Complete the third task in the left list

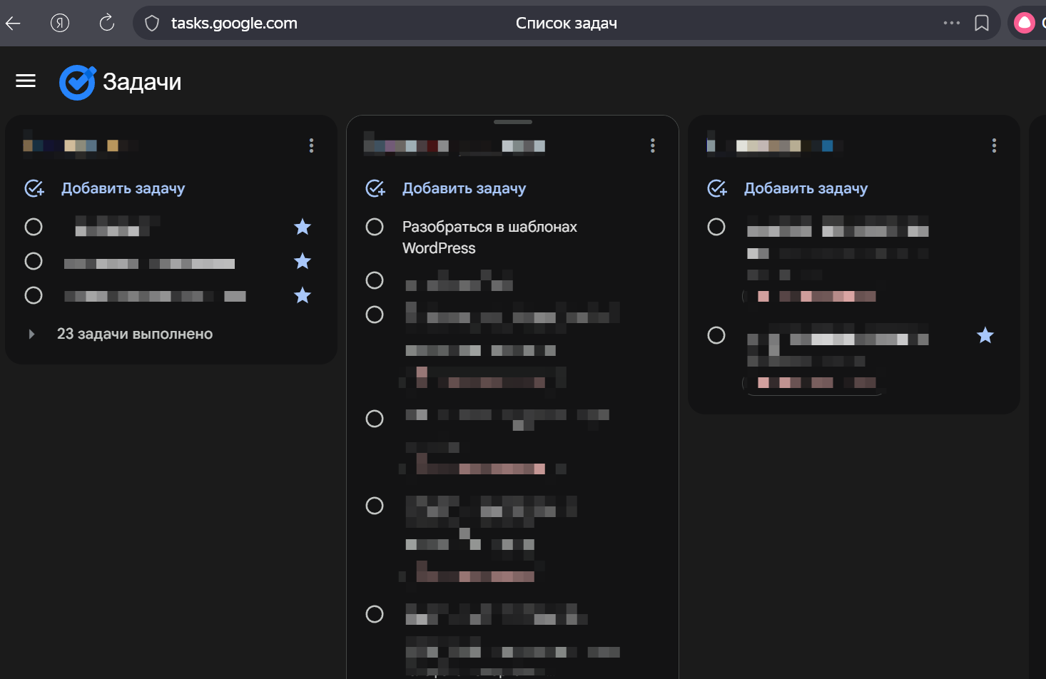(x=34, y=295)
